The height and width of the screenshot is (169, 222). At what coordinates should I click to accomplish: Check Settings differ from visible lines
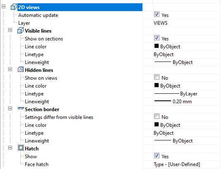point(157,117)
